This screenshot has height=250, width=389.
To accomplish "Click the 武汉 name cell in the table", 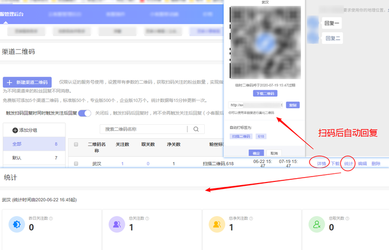I will [97, 164].
